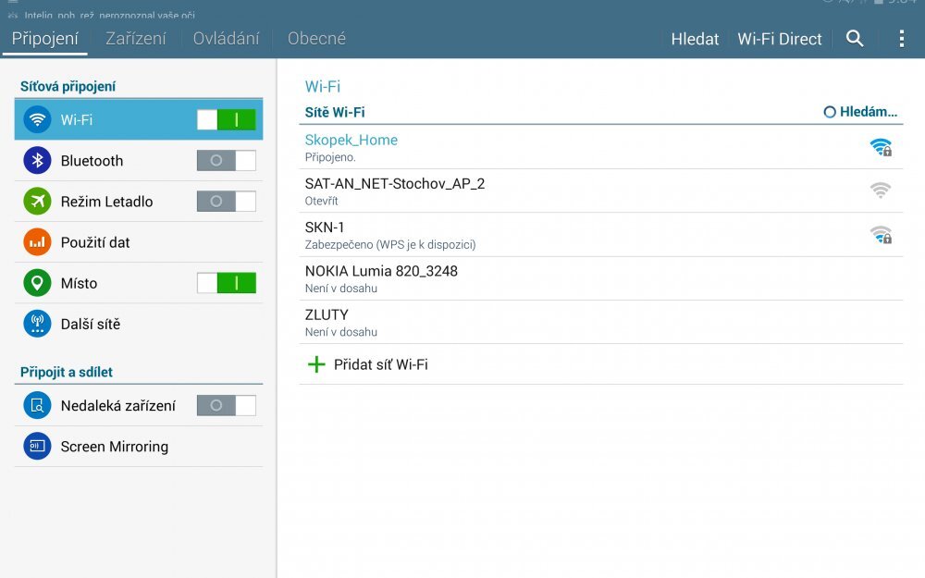Open the search magnifier in the top bar

click(855, 38)
